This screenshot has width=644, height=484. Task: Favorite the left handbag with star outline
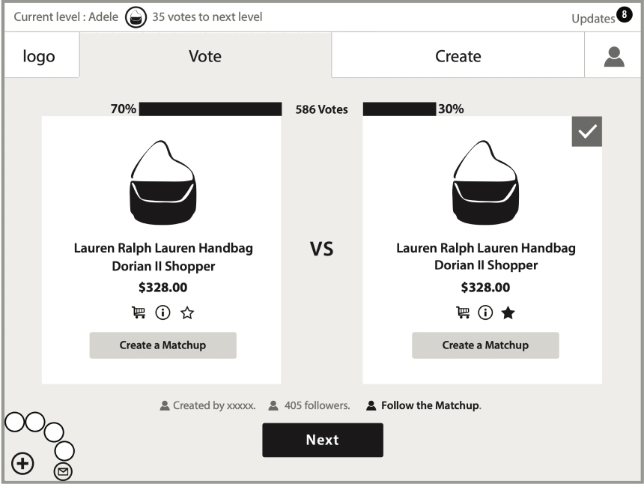coord(186,313)
